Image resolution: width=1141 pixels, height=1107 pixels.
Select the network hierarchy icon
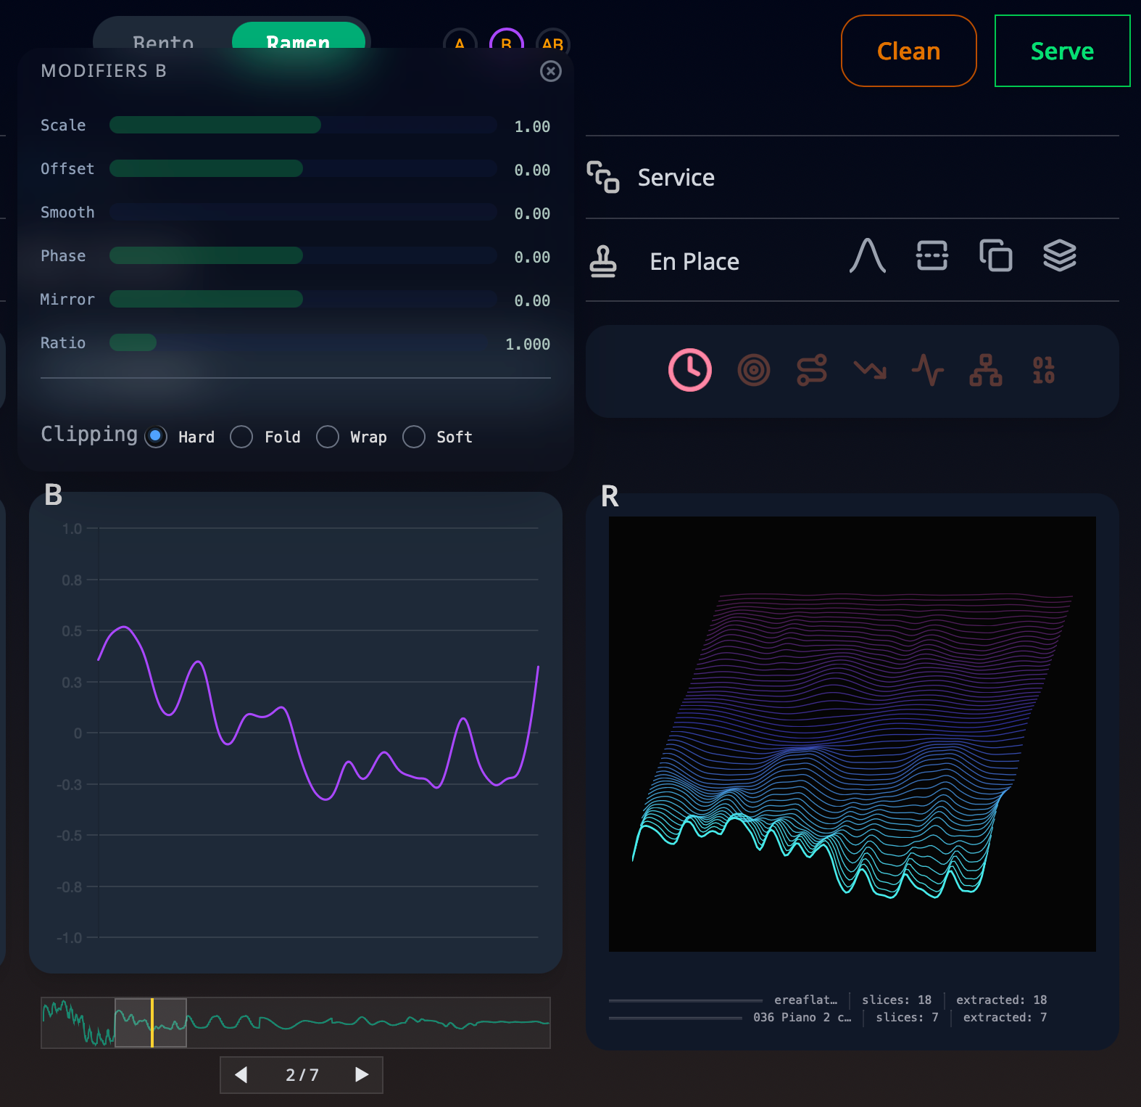[x=986, y=370]
